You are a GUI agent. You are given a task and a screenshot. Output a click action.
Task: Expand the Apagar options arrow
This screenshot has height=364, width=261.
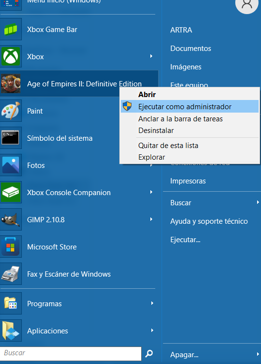click(x=258, y=354)
